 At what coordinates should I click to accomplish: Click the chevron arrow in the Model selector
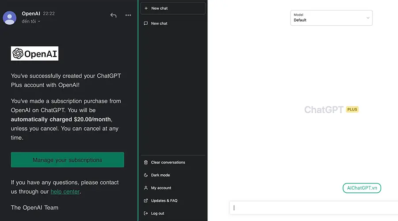pyautogui.click(x=368, y=18)
